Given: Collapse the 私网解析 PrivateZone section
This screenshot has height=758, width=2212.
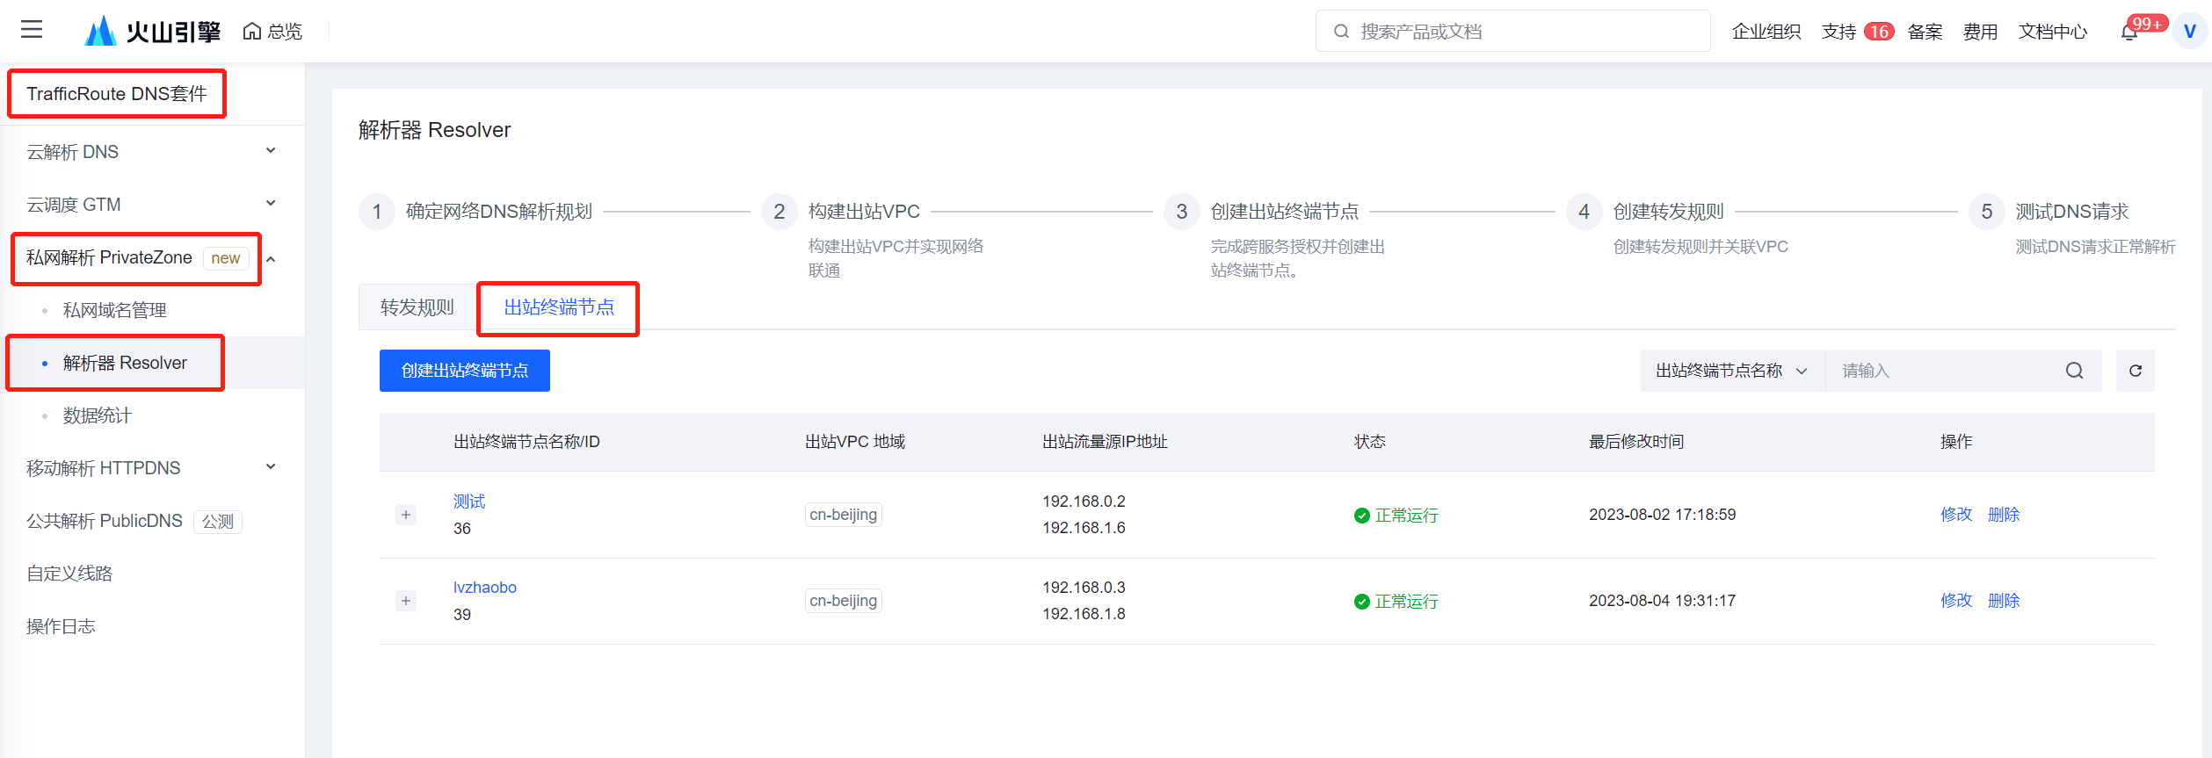Looking at the screenshot, I should (x=272, y=258).
